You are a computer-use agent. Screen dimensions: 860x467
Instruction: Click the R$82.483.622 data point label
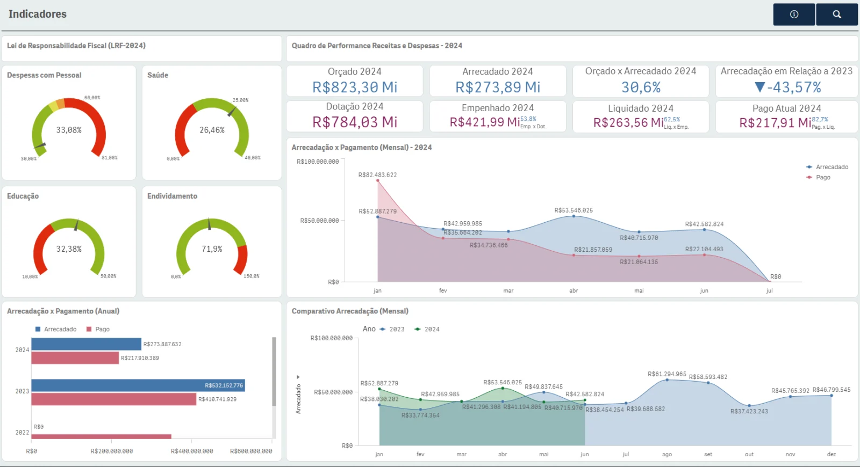[377, 175]
